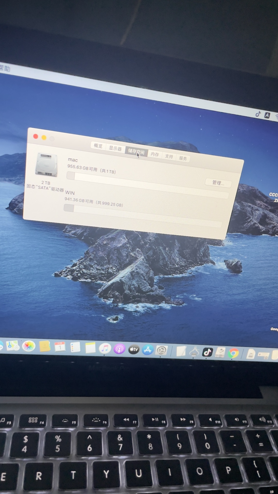Open the Calendar app in the dock
Screen dimensions: 278x494
(x=60, y=347)
